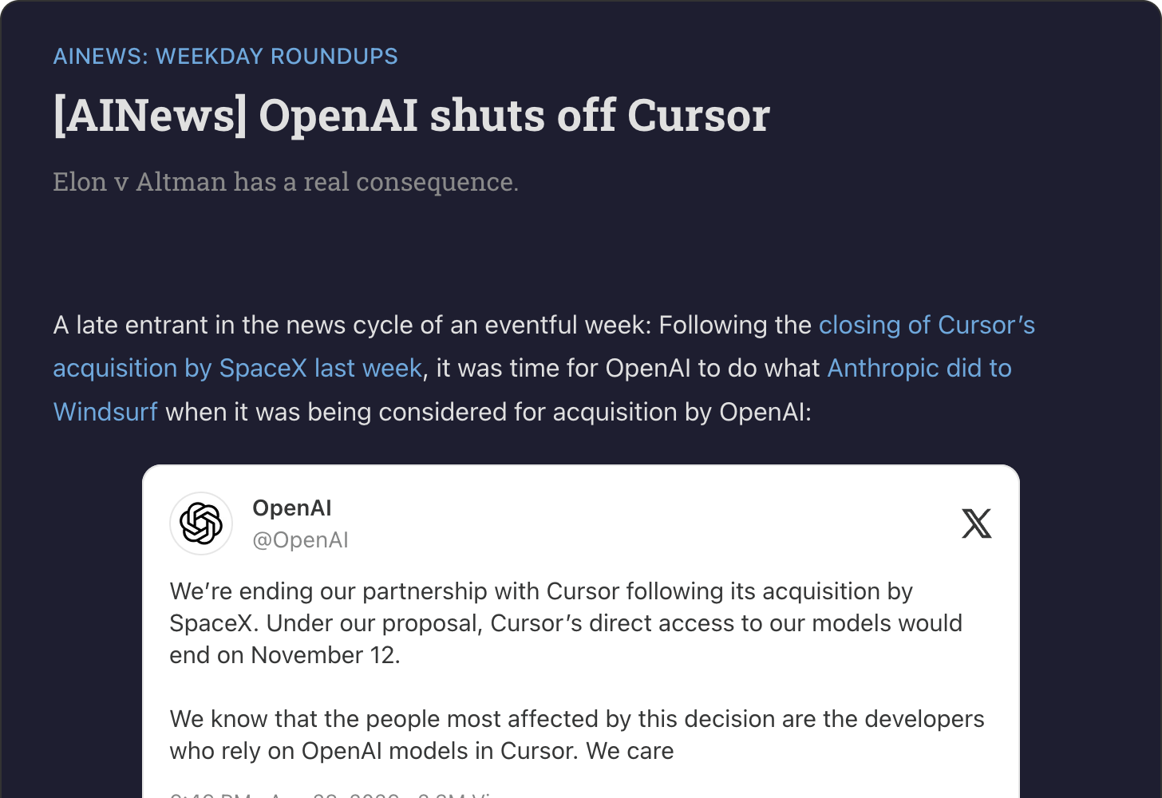Click tweet line mentioning 'Under our proposal'
The width and height of the screenshot is (1162, 798).
tap(566, 623)
